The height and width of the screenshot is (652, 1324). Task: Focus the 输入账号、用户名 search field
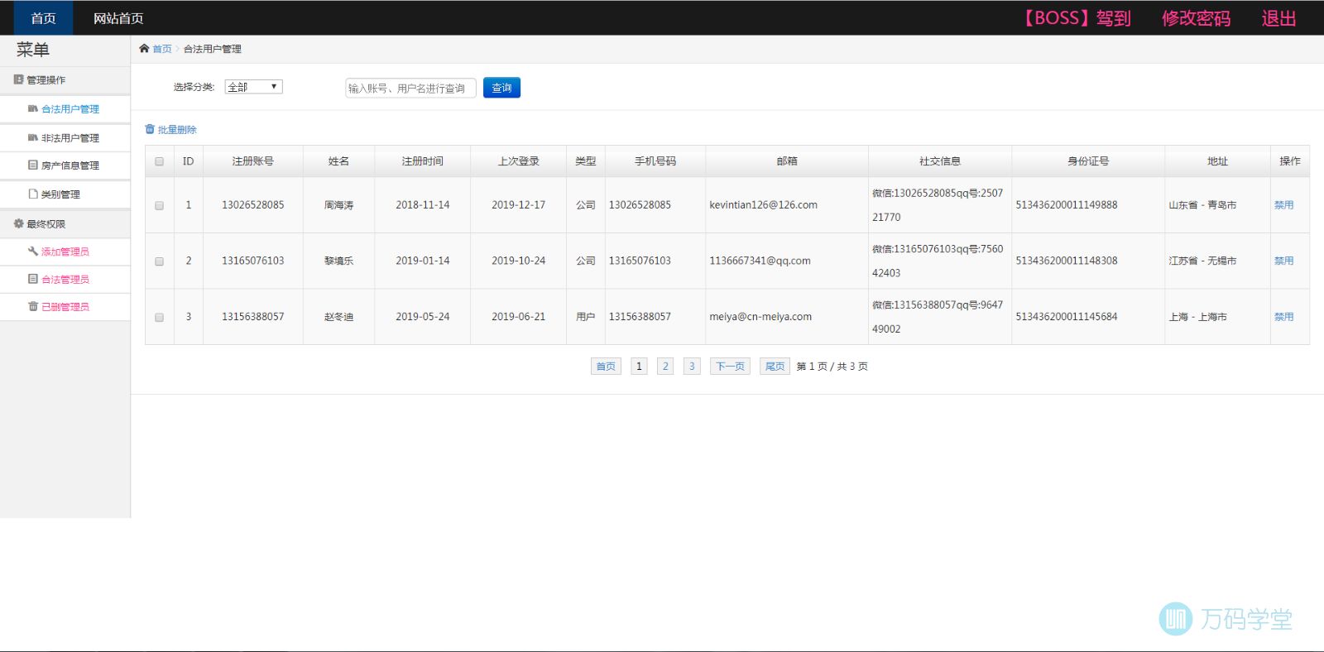[x=410, y=88]
